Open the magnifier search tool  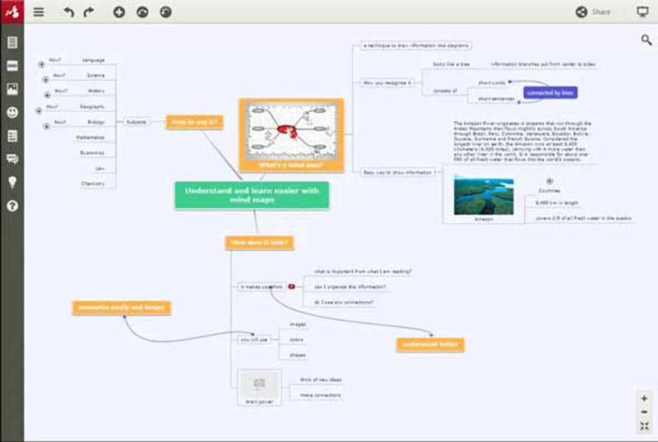point(646,40)
